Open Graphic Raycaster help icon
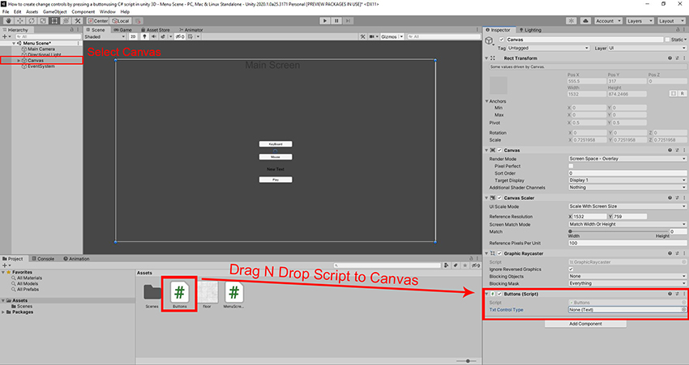Screen dimensions: 689x365 (670, 253)
